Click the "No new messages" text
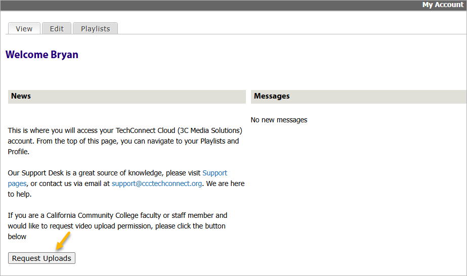This screenshot has width=467, height=276. click(279, 120)
